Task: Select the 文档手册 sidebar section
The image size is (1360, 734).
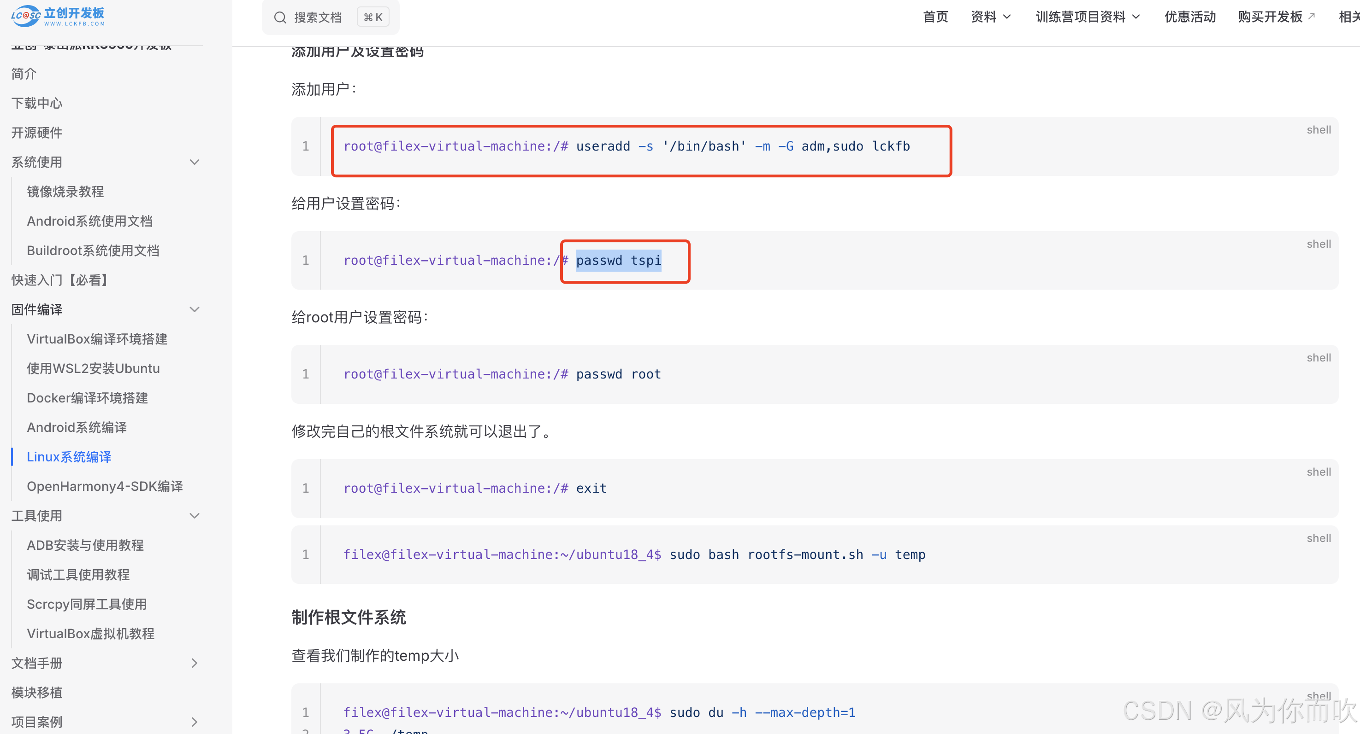Action: pyautogui.click(x=37, y=664)
